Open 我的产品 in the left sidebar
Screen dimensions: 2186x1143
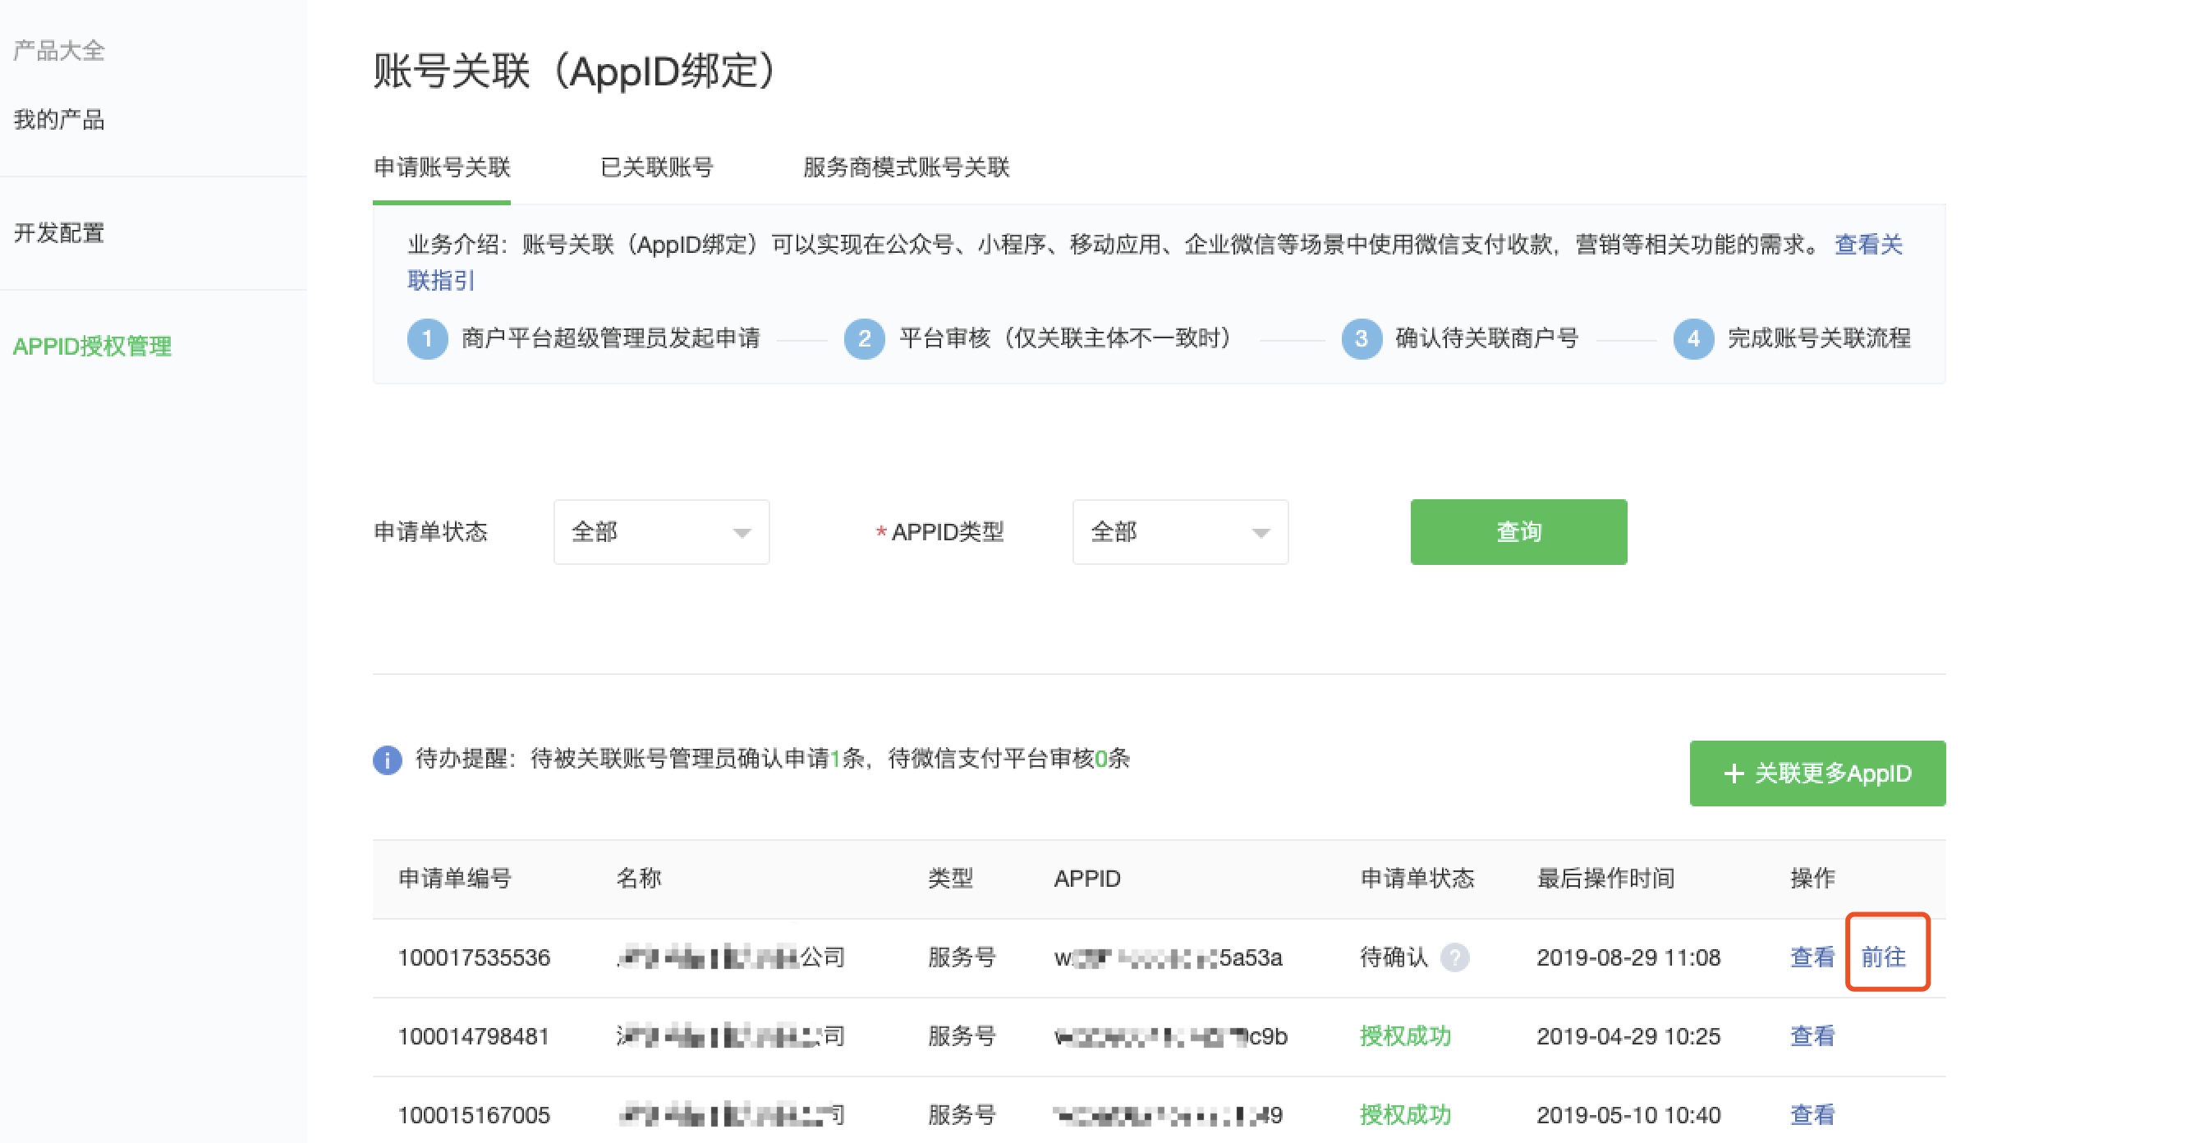point(59,120)
